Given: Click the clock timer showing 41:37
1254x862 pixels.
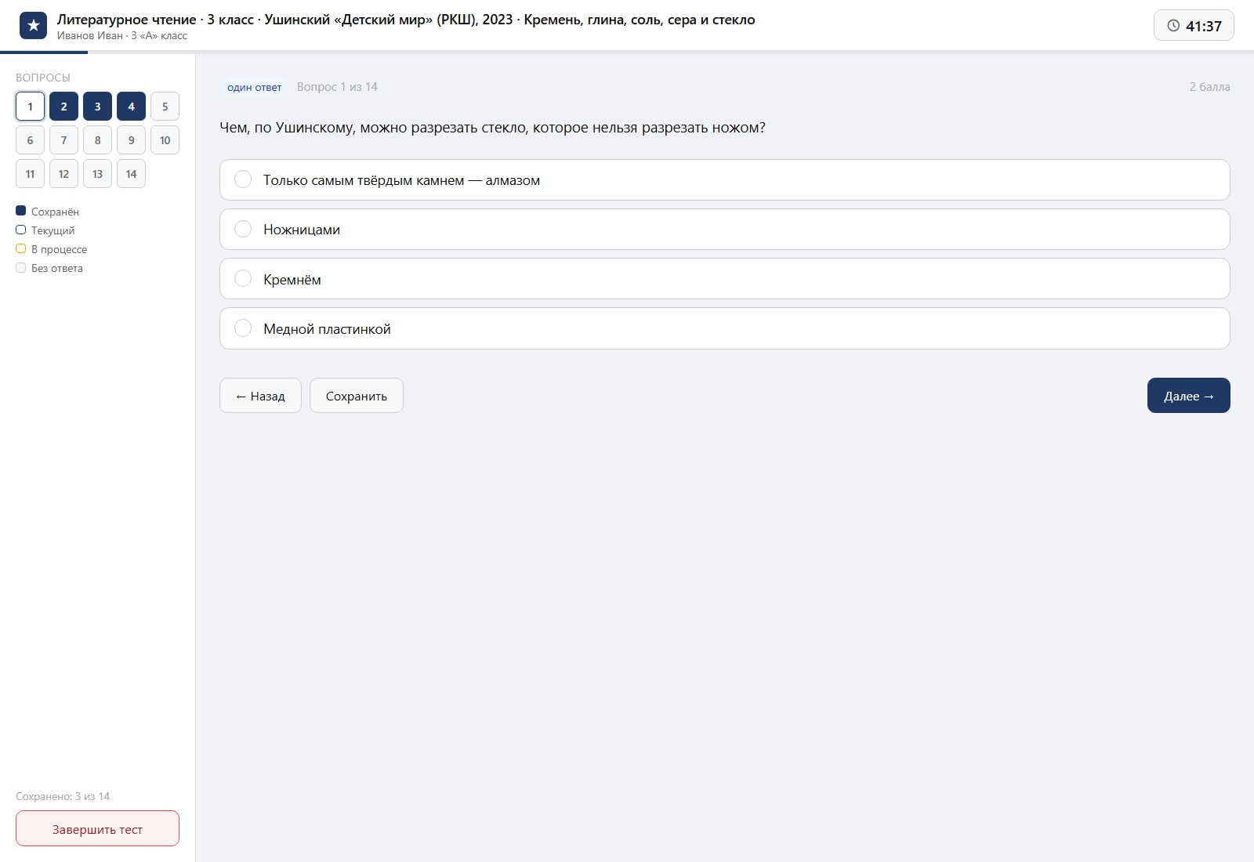Looking at the screenshot, I should point(1194,25).
